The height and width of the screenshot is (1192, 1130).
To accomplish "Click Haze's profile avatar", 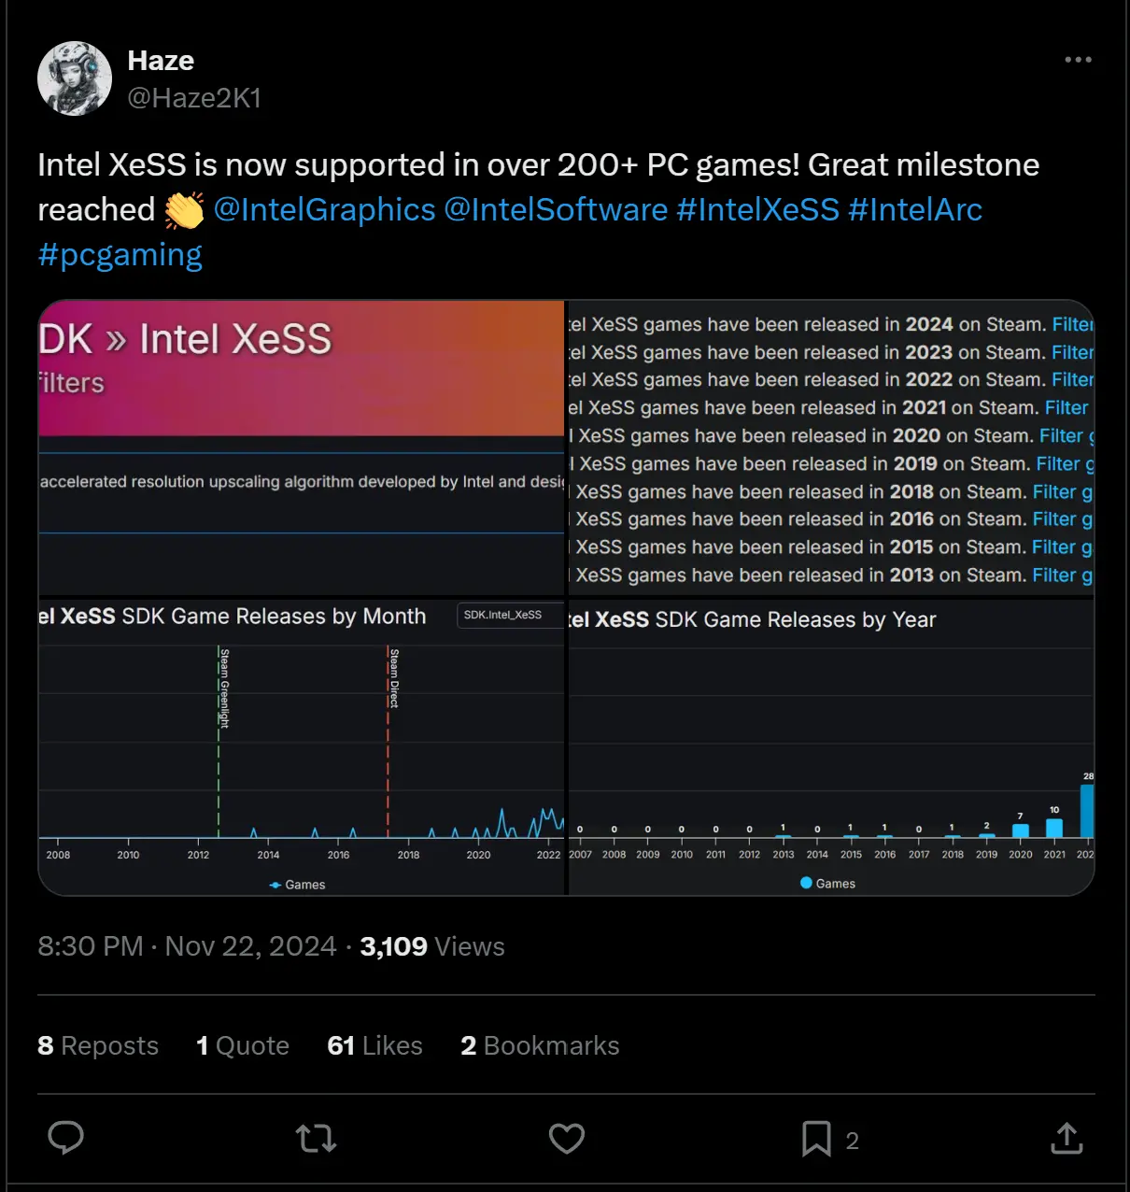I will pos(75,78).
